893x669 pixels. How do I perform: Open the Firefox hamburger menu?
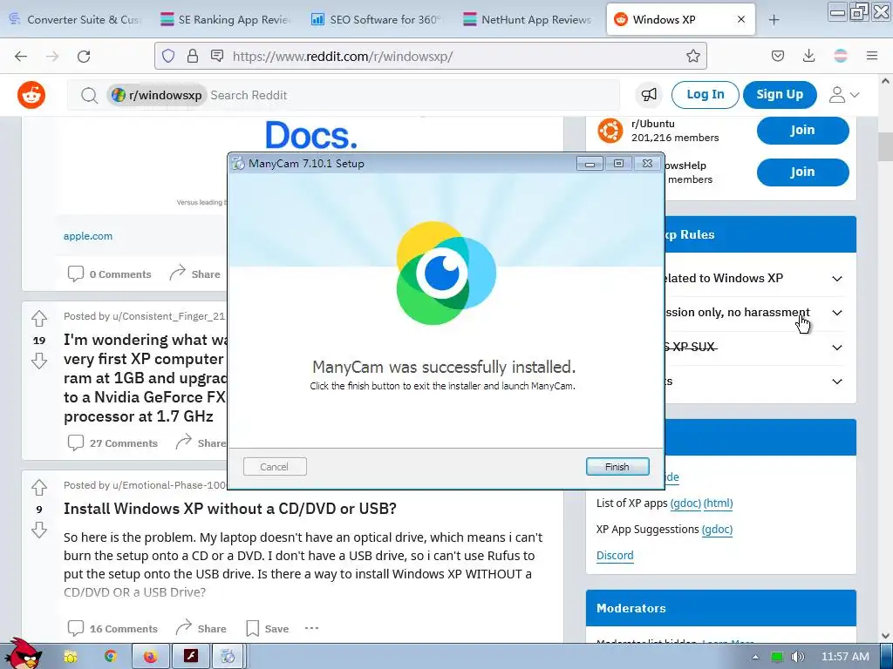872,56
